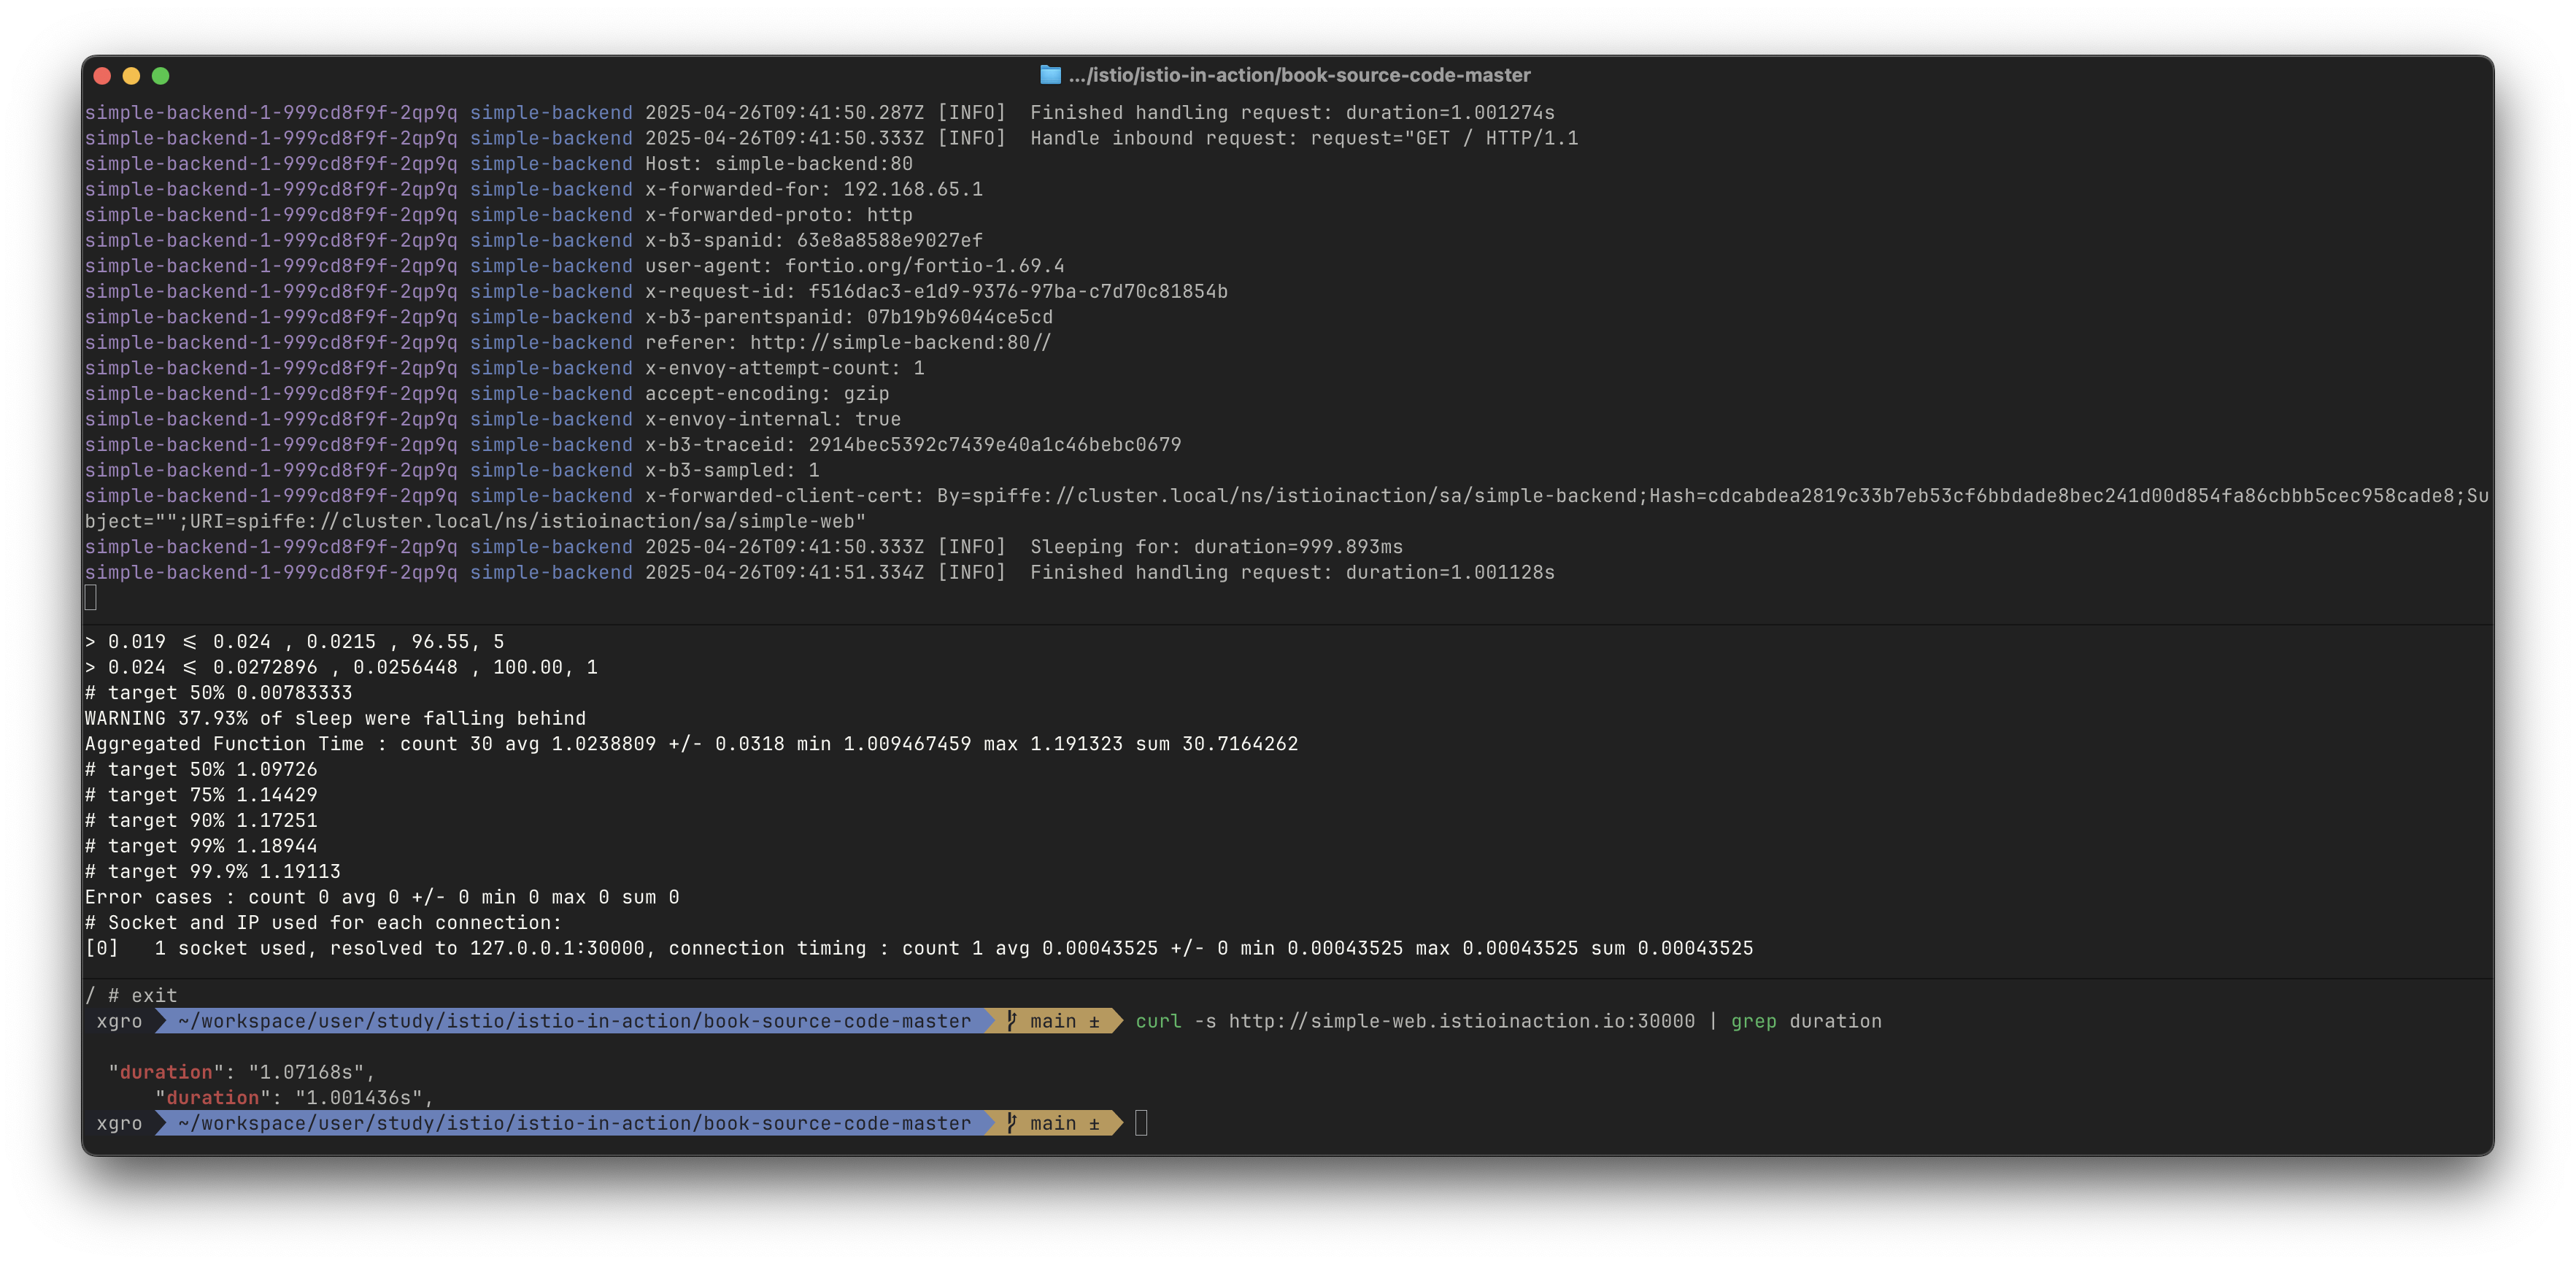
Task: Click the '# target 50% 1.09726' line
Action: pyautogui.click(x=201, y=769)
